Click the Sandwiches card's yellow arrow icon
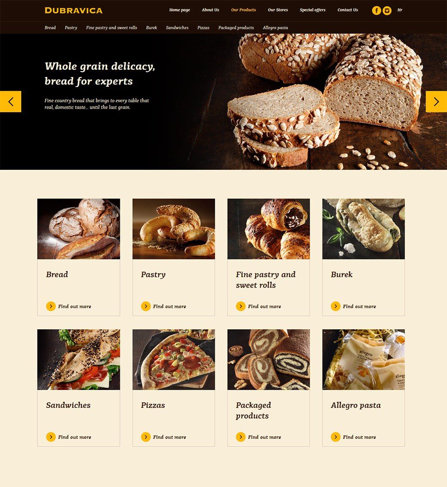 (51, 437)
